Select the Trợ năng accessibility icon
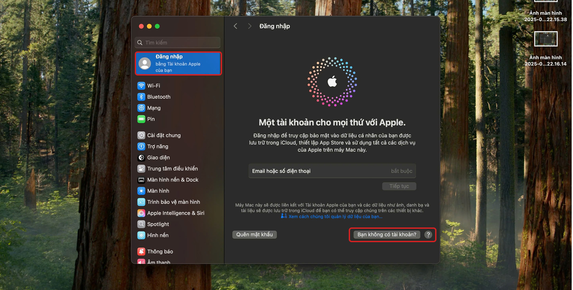The width and height of the screenshot is (573, 290). click(x=141, y=146)
